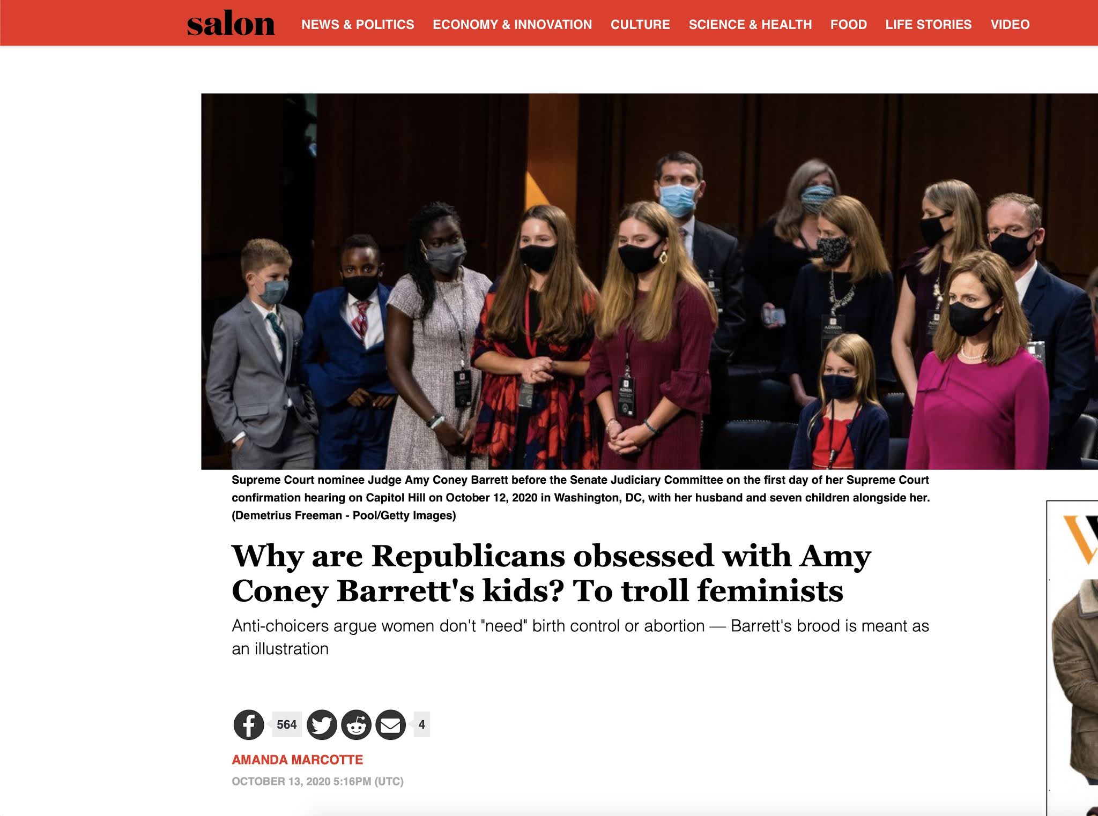Open the 4 comments count bubble
The image size is (1098, 816).
(421, 724)
